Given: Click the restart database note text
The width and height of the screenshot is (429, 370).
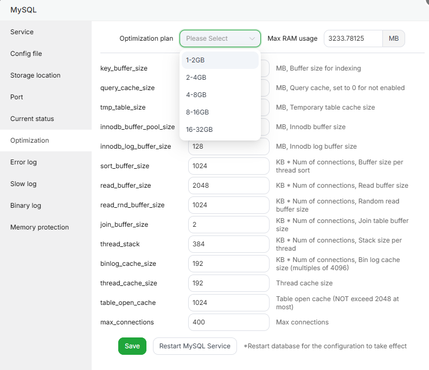Looking at the screenshot, I should click(325, 346).
